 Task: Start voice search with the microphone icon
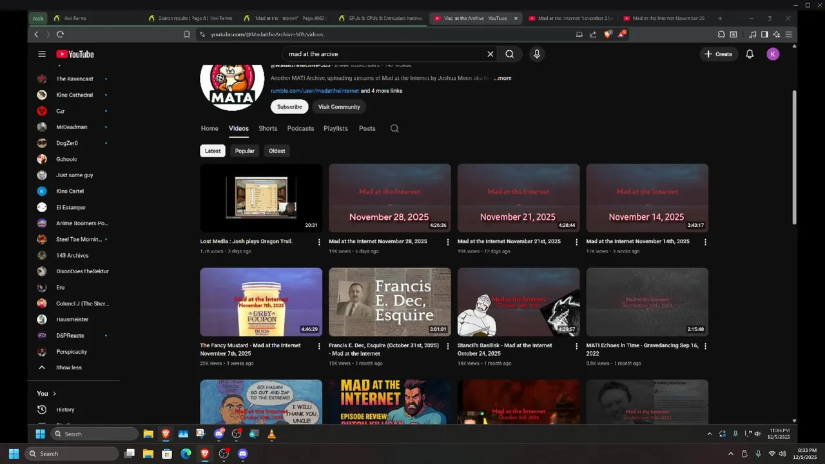click(536, 54)
